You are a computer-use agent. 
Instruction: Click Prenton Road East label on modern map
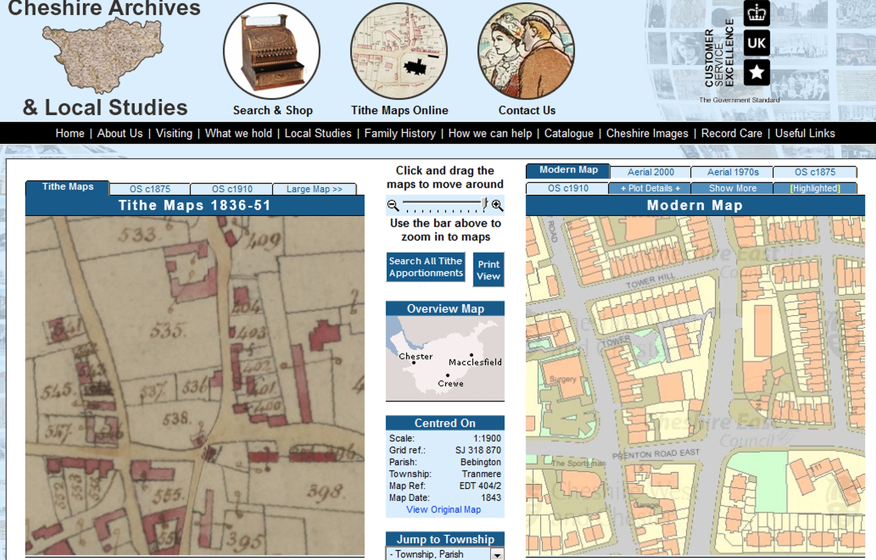[656, 454]
